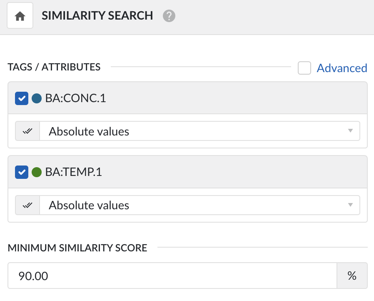Click the Advanced link
374x301 pixels.
342,68
